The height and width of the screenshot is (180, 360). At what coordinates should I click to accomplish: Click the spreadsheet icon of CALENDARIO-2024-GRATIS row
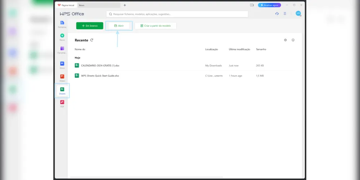(77, 66)
